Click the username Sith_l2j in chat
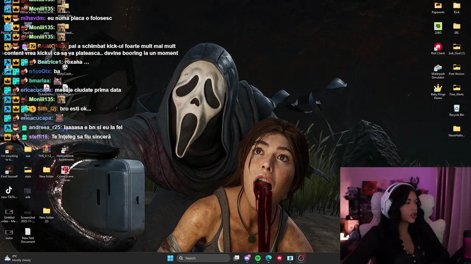Screen dimensions: 471x264 coord(48,109)
